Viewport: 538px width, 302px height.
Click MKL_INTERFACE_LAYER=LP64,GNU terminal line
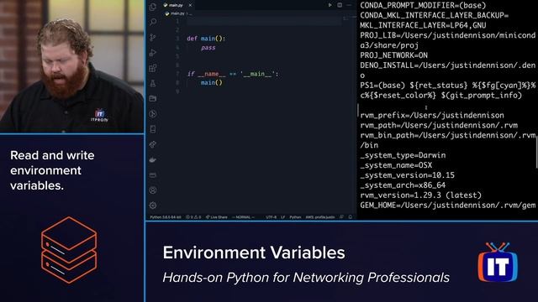coord(423,25)
